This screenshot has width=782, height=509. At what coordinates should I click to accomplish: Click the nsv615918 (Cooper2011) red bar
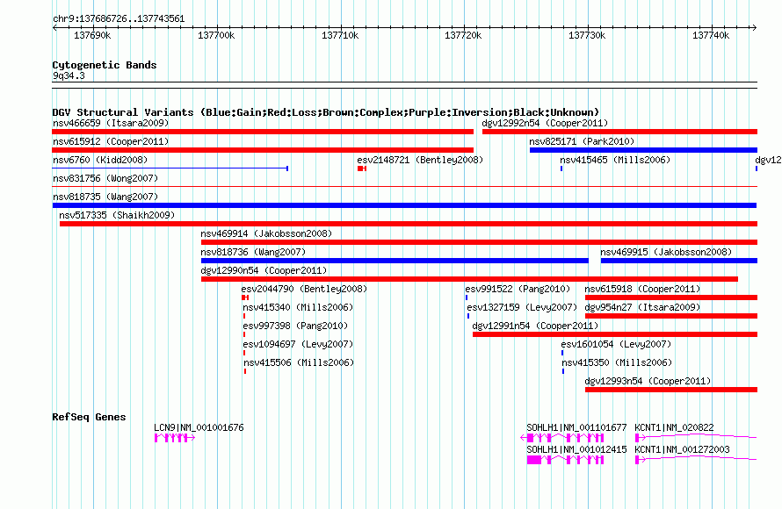tap(671, 298)
